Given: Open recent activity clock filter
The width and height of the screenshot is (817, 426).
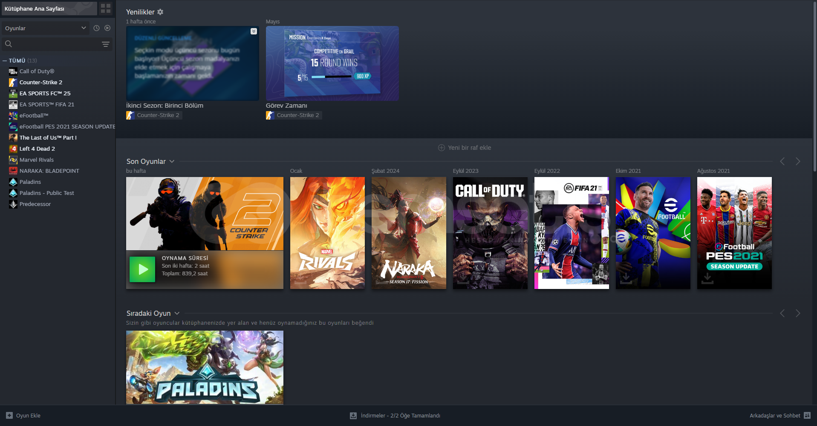Looking at the screenshot, I should tap(96, 28).
